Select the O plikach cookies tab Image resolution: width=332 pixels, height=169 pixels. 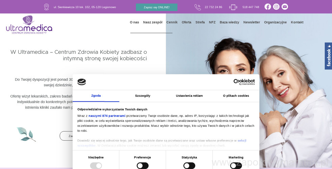[x=236, y=96]
